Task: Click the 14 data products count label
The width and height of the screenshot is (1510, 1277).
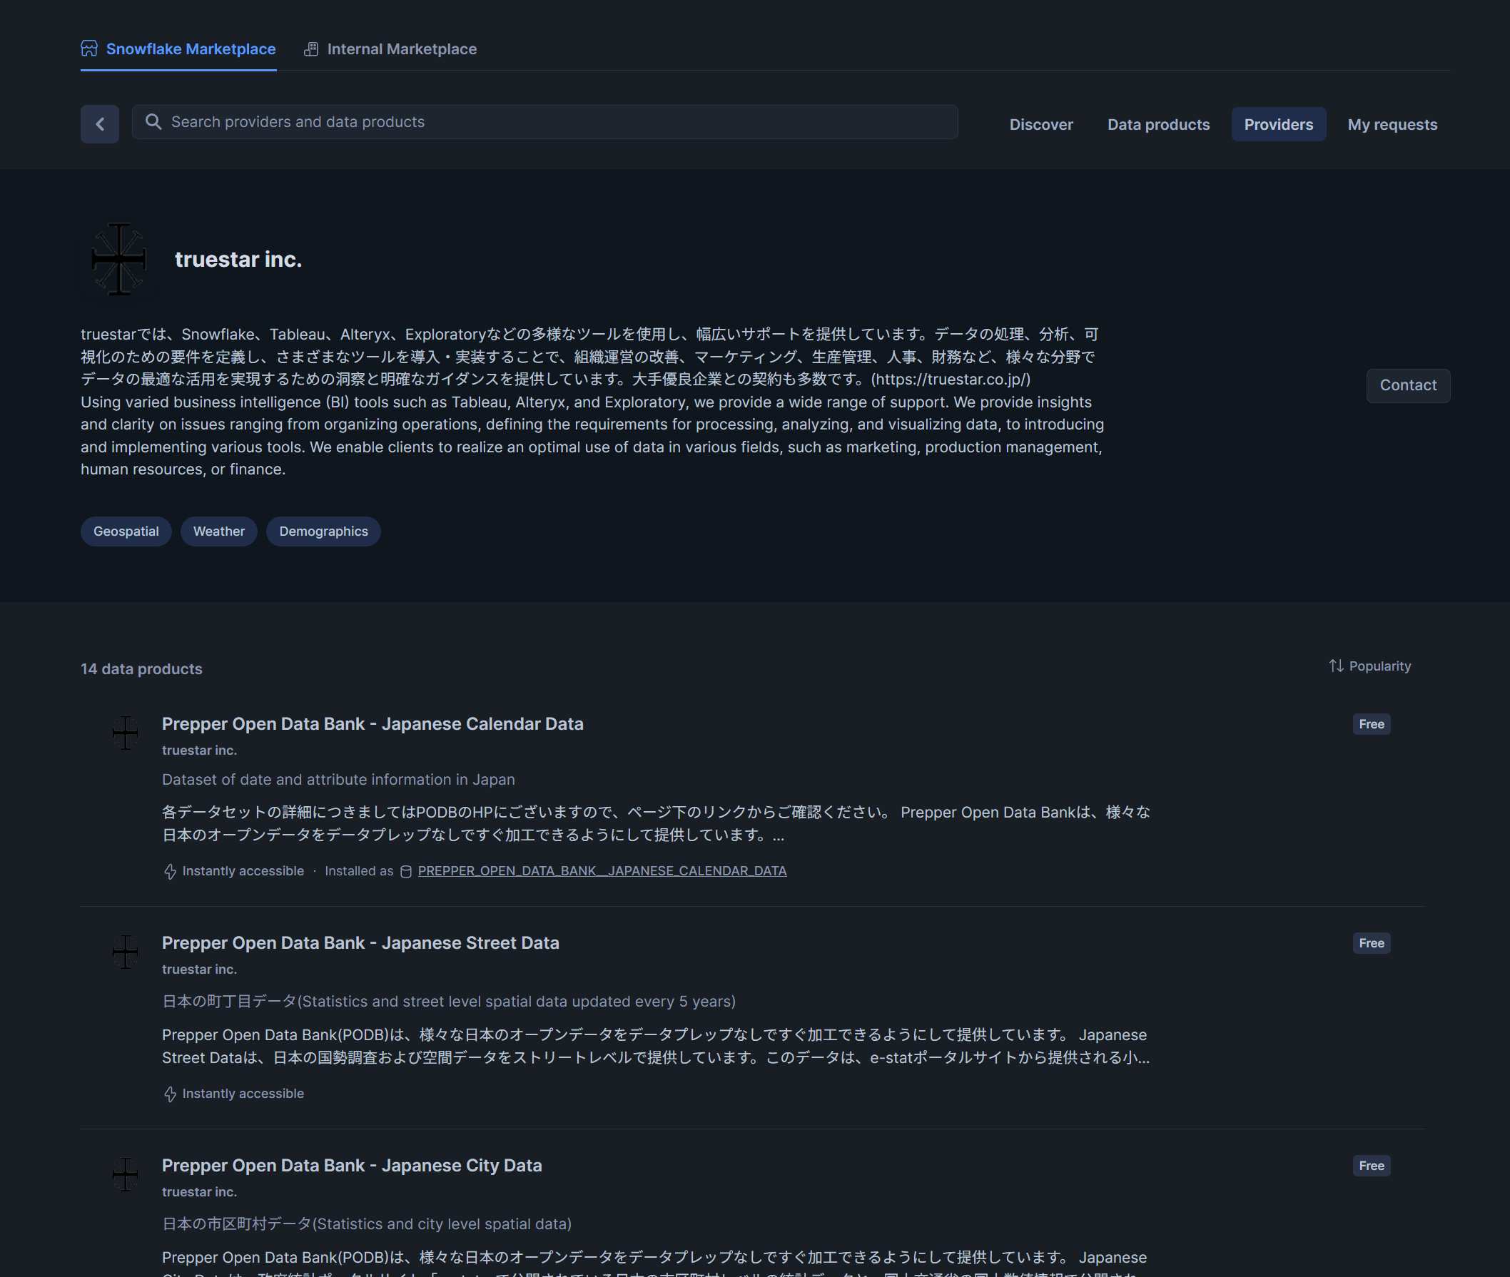Action: (x=141, y=669)
